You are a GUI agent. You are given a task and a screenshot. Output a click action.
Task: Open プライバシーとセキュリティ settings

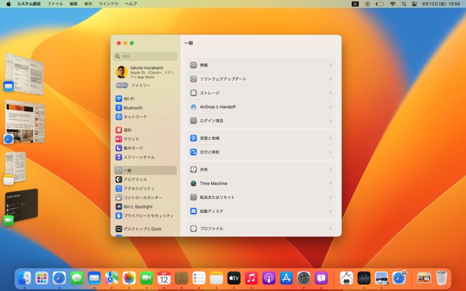(x=148, y=216)
